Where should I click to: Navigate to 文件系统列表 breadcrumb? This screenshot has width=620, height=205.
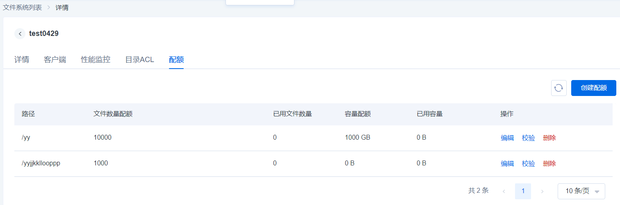coord(23,8)
